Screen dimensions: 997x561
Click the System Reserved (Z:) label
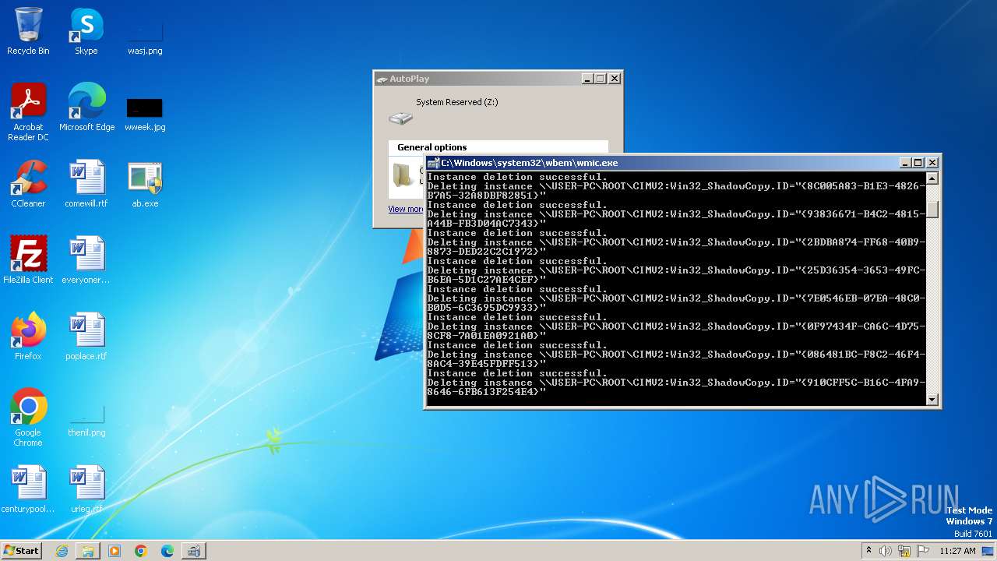click(456, 102)
